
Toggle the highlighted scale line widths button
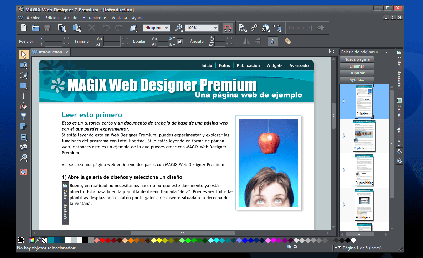[273, 41]
